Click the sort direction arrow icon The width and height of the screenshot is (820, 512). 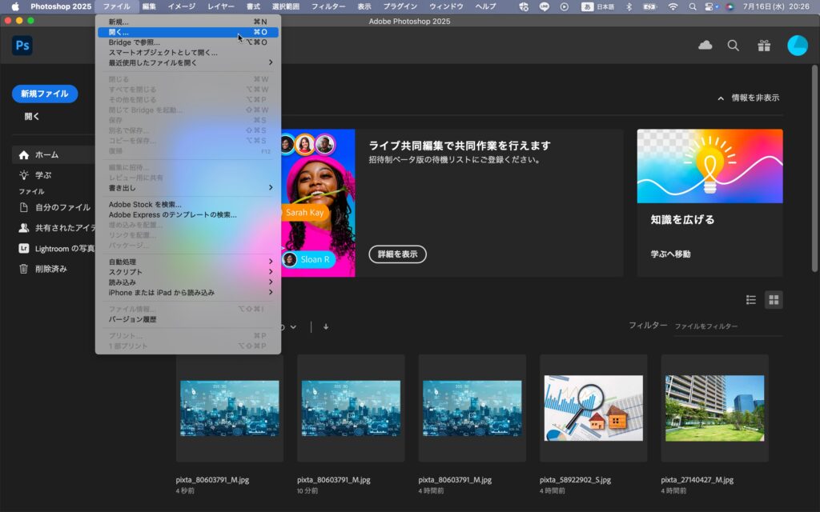326,326
